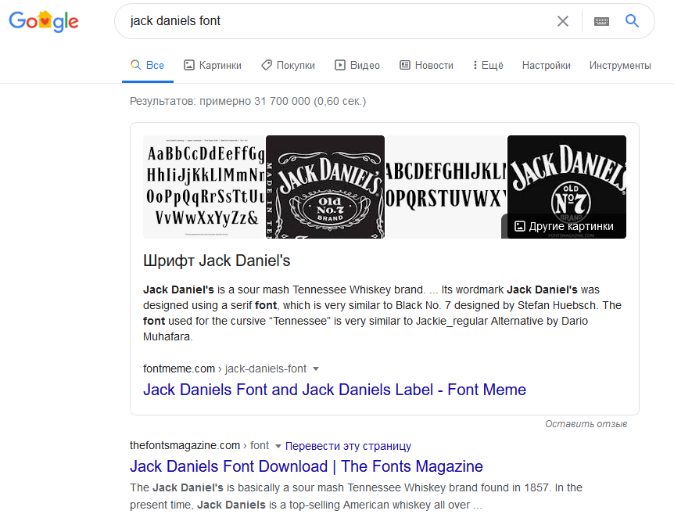Open the Ещё overflow menu
The height and width of the screenshot is (525, 674).
point(487,65)
